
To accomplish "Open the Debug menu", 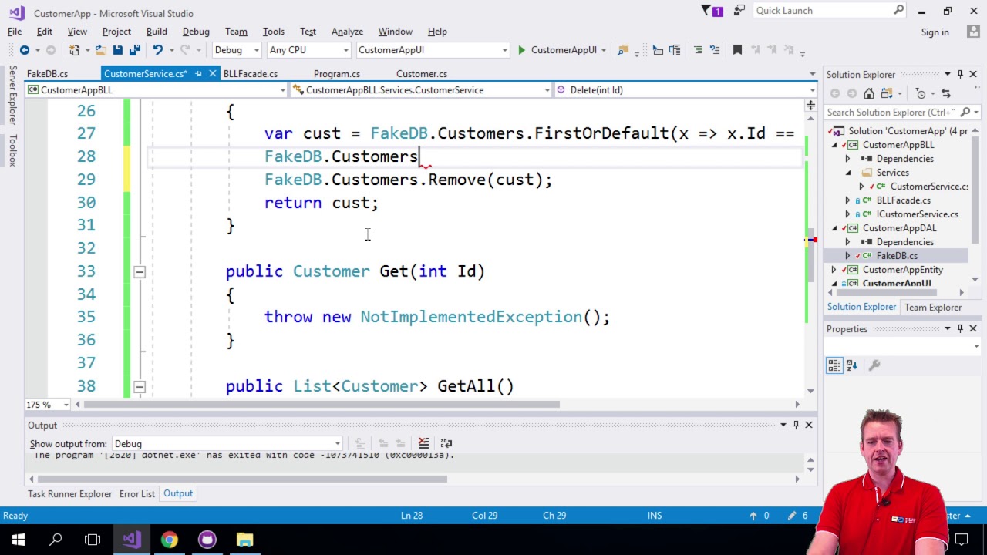I will (x=196, y=32).
